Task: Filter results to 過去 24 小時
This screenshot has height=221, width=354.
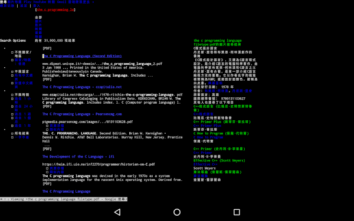Action: tap(24, 108)
